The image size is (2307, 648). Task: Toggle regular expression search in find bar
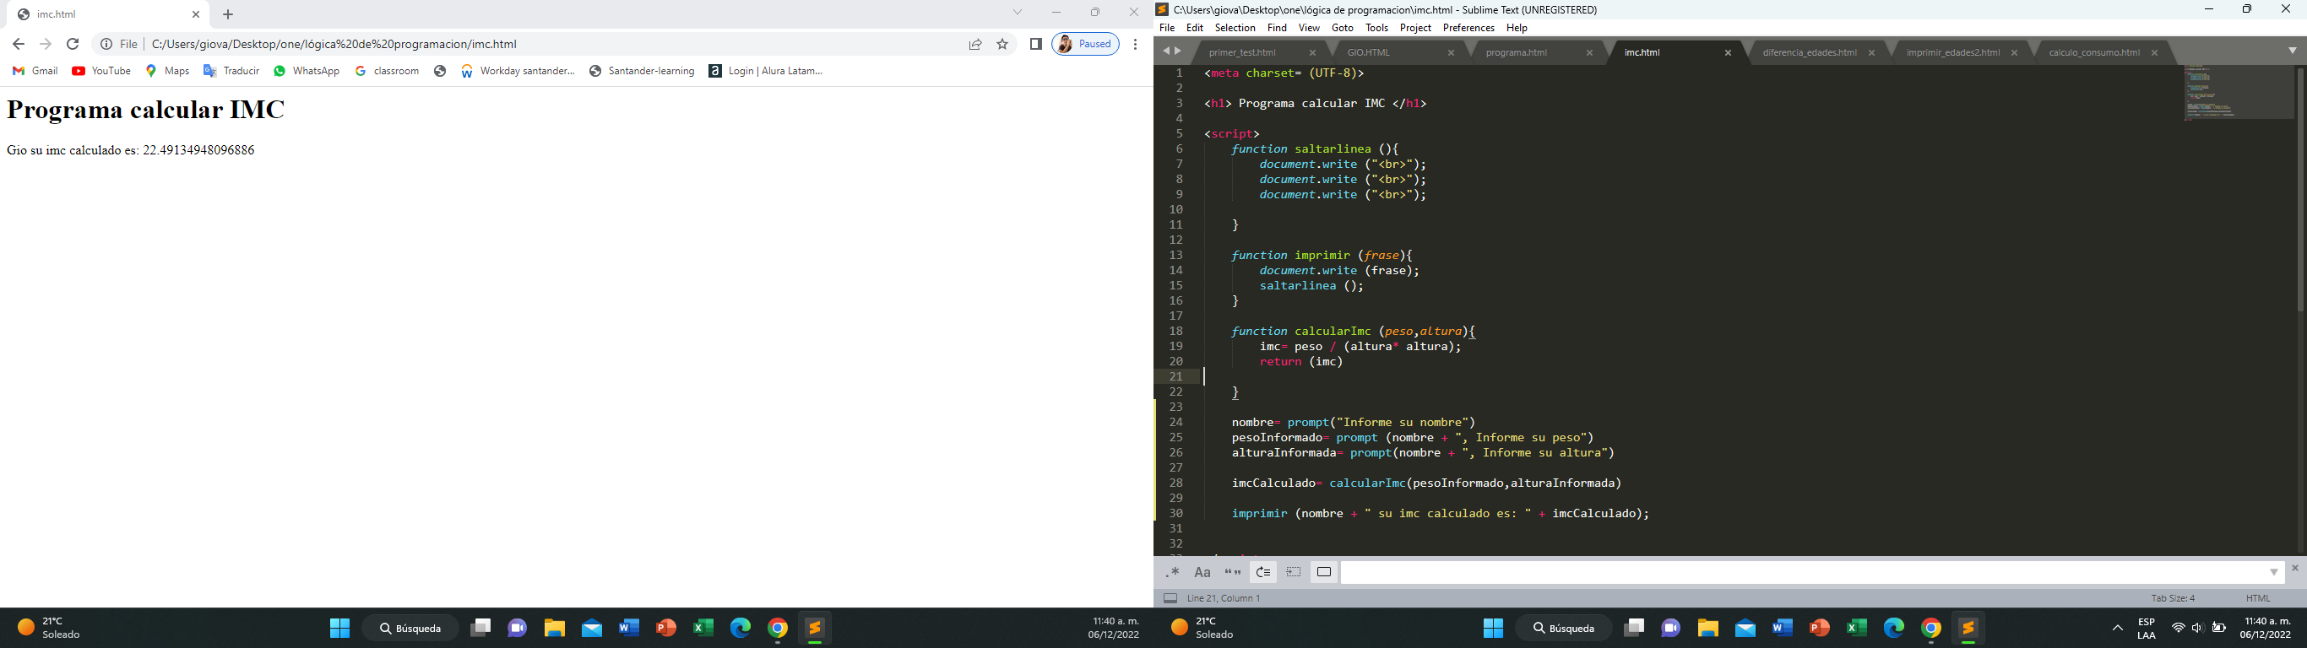pyautogui.click(x=1172, y=573)
